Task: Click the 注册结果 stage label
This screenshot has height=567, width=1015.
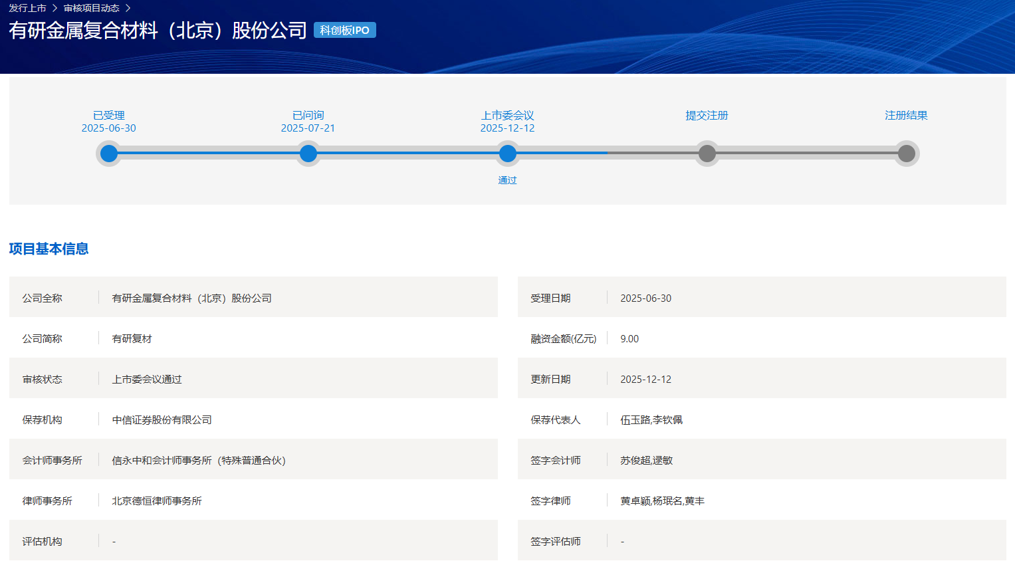Action: [906, 115]
